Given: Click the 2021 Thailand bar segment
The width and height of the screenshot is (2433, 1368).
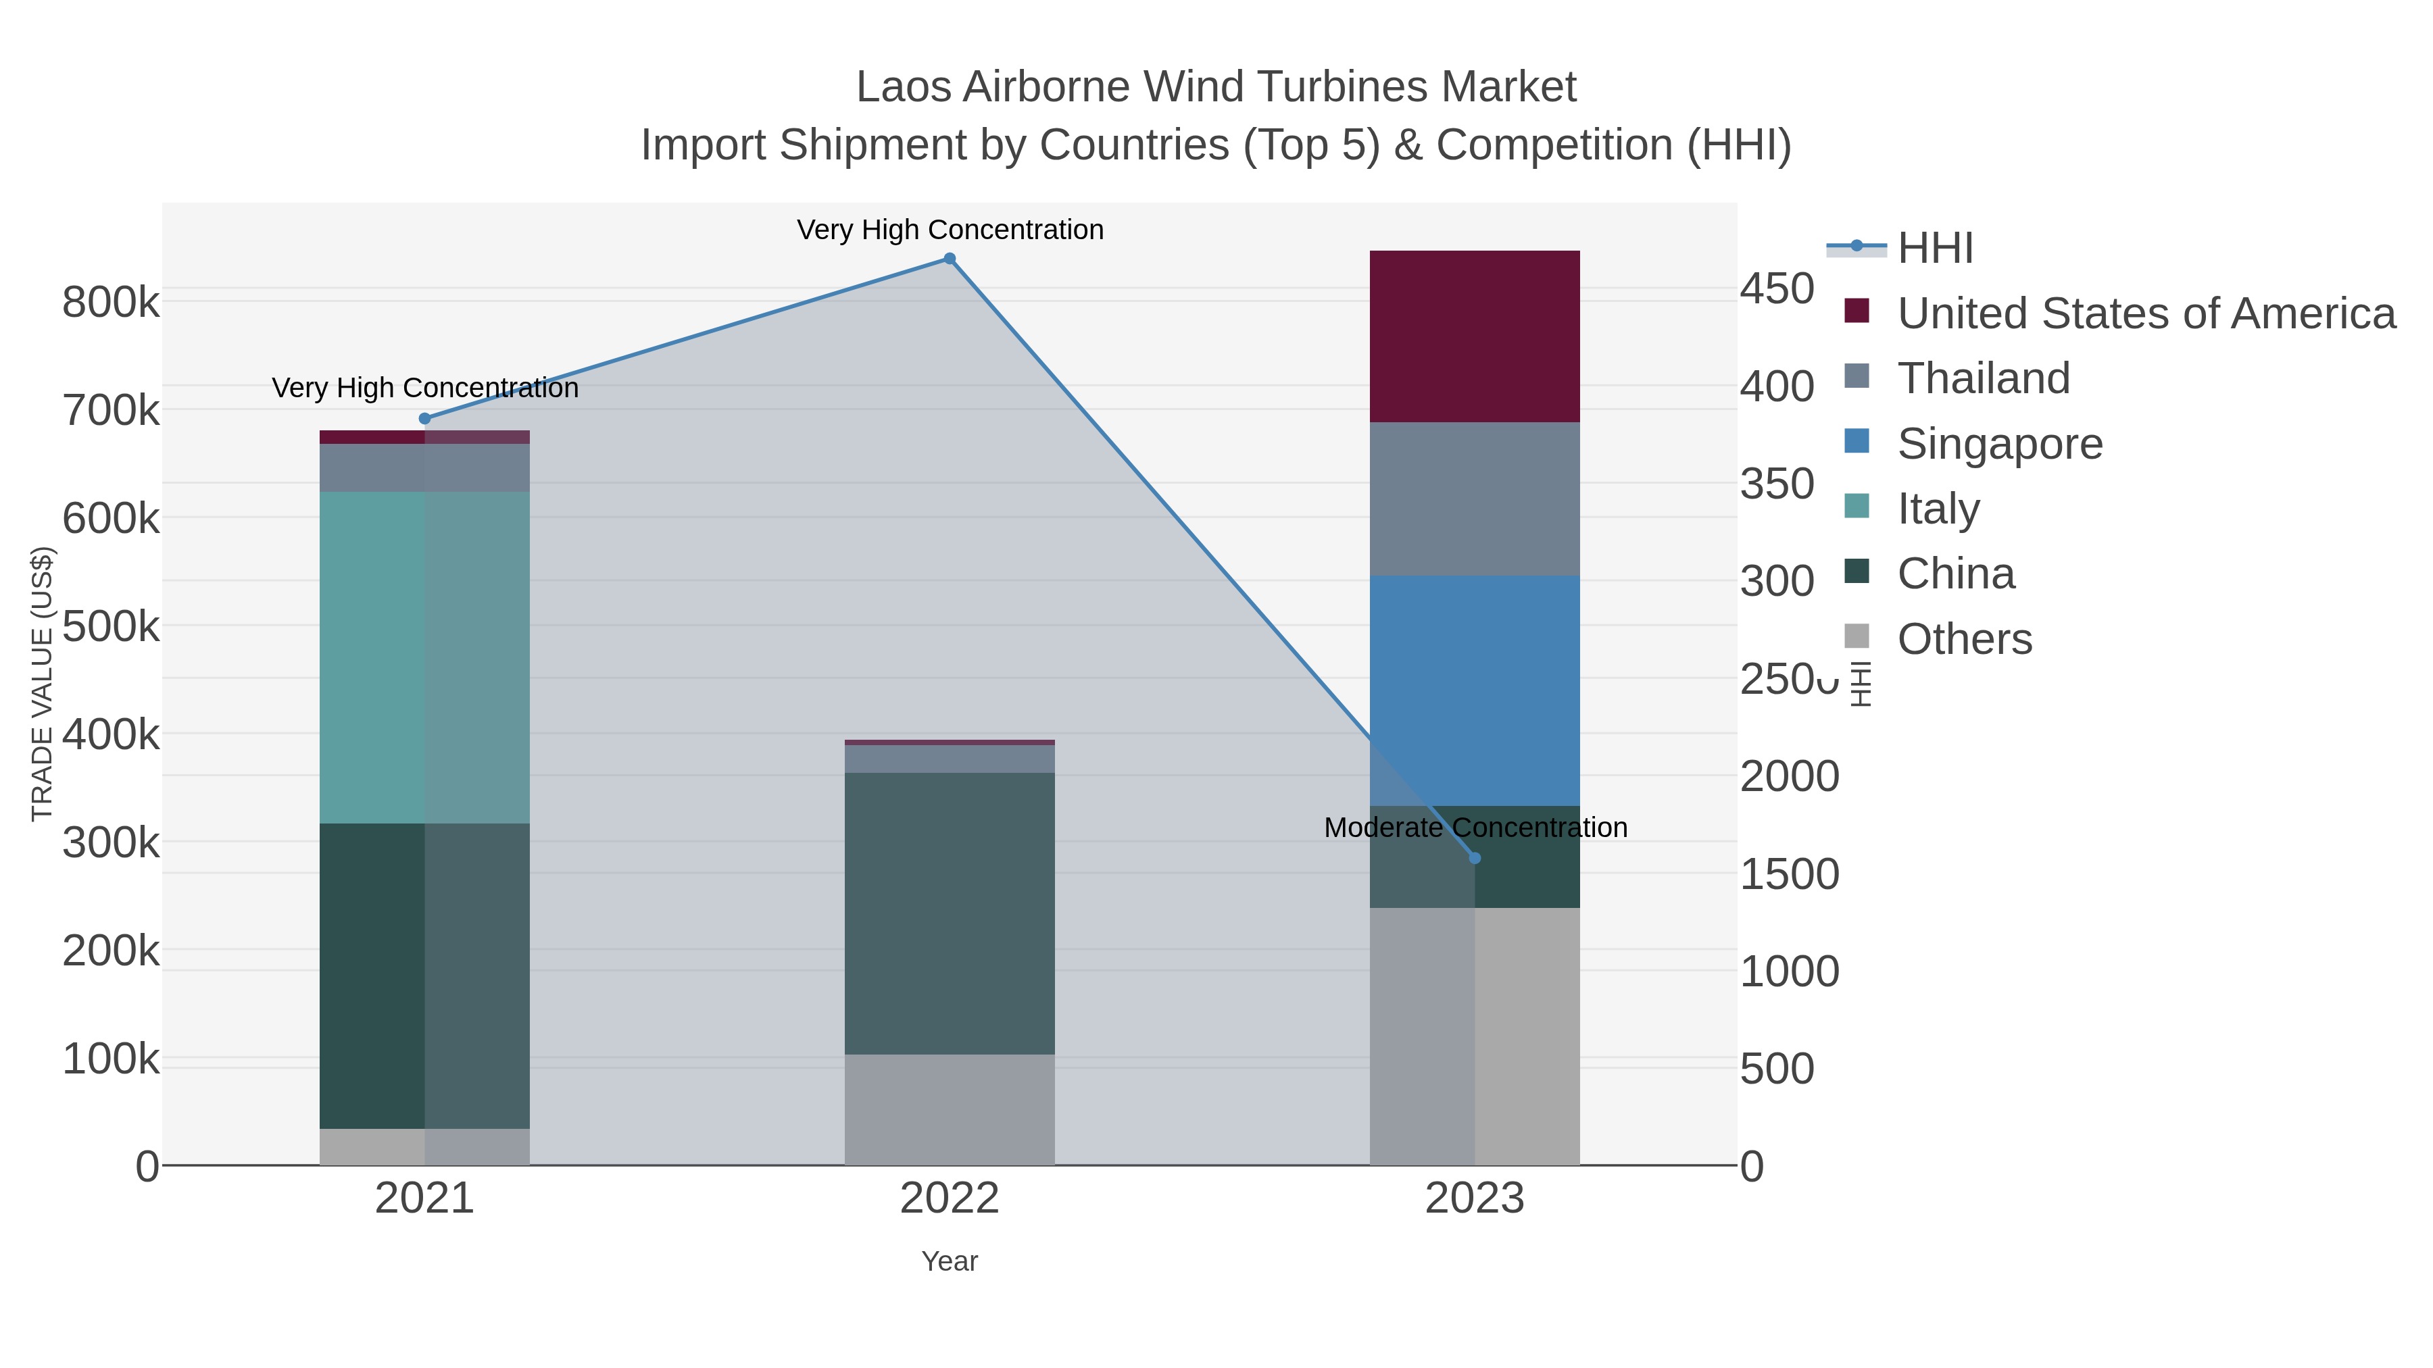Looking at the screenshot, I should tap(424, 468).
